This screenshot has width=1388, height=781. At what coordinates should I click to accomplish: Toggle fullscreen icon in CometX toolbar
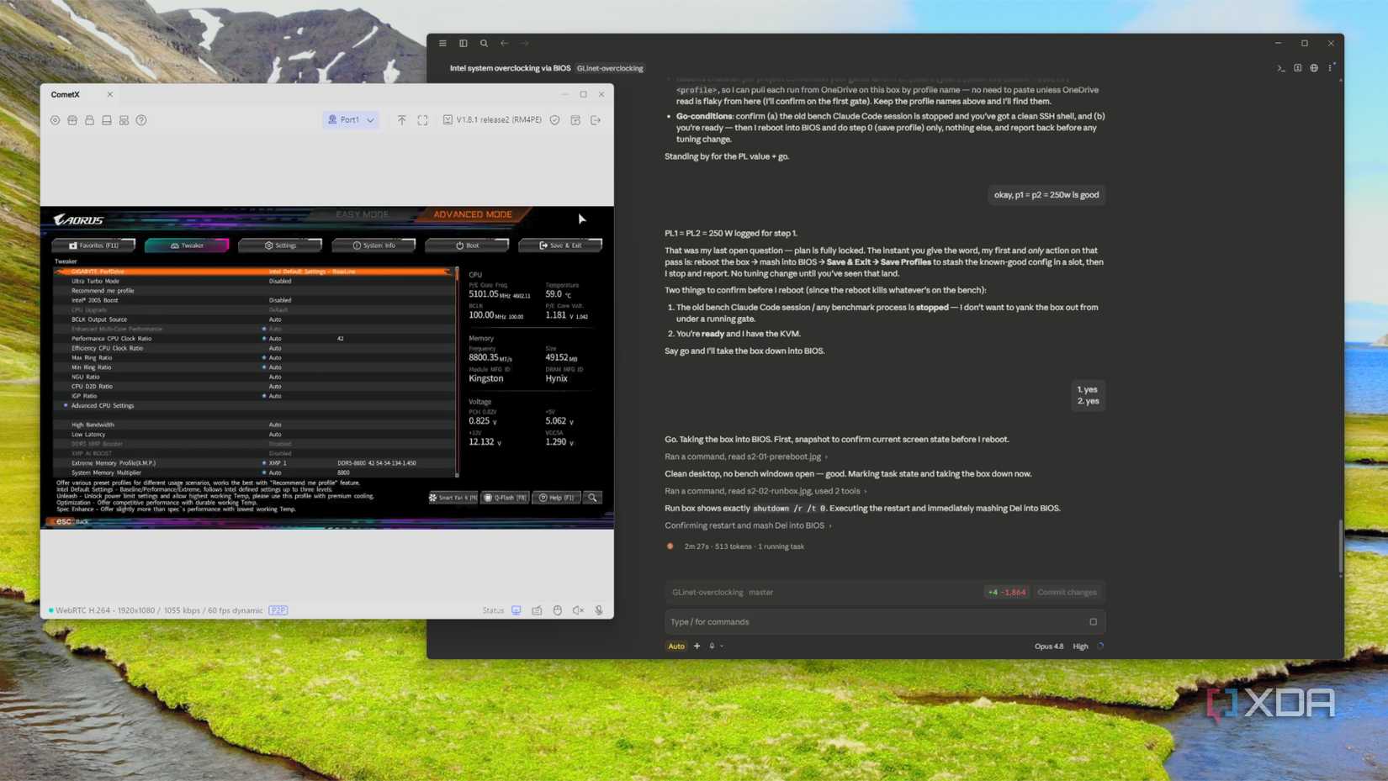pyautogui.click(x=423, y=120)
